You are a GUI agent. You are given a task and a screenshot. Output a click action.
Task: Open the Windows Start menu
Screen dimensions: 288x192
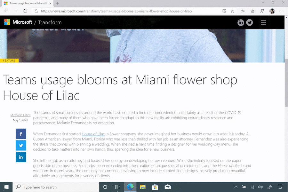coord(6,187)
